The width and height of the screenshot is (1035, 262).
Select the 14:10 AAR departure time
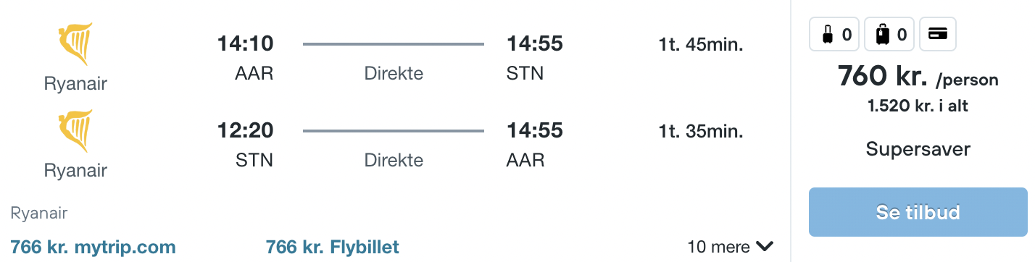pos(246,44)
